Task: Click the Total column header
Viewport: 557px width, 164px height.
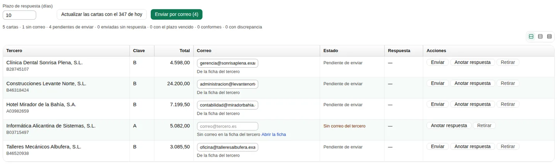Action: pyautogui.click(x=174, y=51)
